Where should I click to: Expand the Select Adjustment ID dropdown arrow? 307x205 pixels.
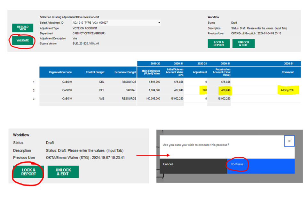tap(159, 23)
